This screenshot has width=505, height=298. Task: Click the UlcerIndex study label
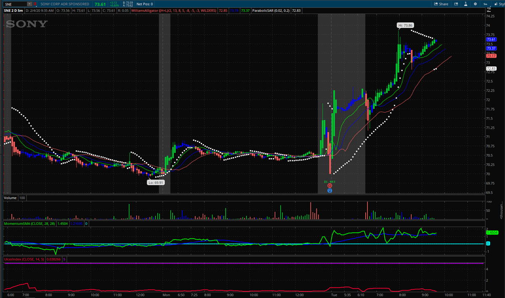tap(24, 259)
